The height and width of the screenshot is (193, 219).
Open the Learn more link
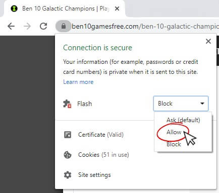[78, 82]
